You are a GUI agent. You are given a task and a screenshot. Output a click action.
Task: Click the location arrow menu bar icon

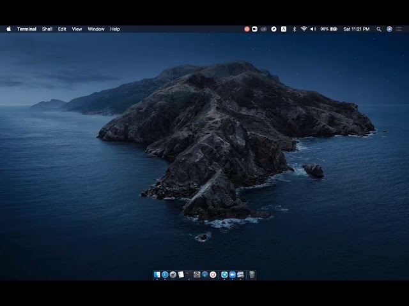click(274, 29)
